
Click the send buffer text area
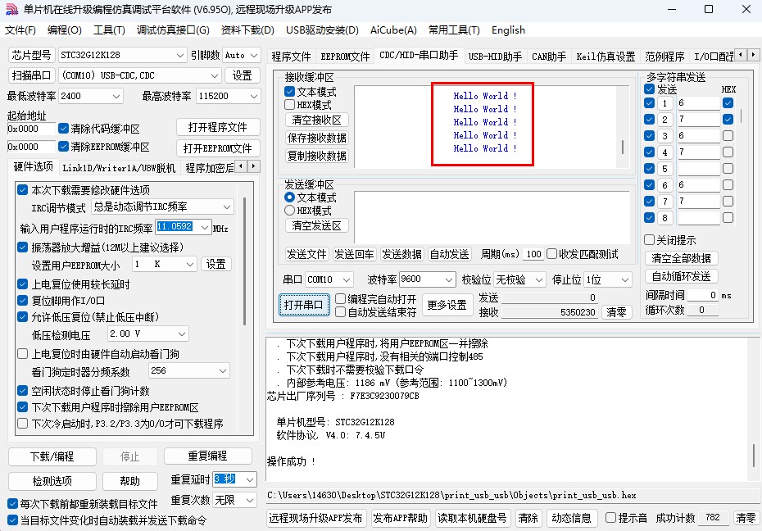[x=492, y=216]
